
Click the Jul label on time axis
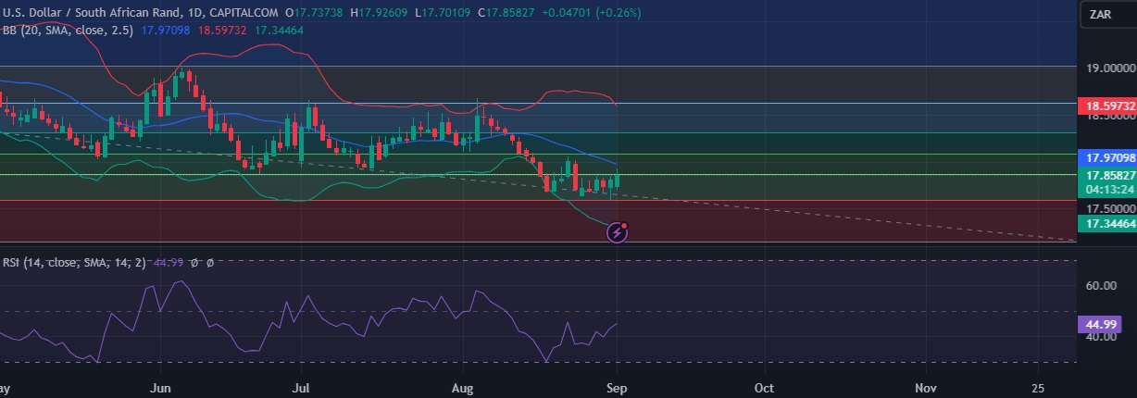pyautogui.click(x=301, y=387)
